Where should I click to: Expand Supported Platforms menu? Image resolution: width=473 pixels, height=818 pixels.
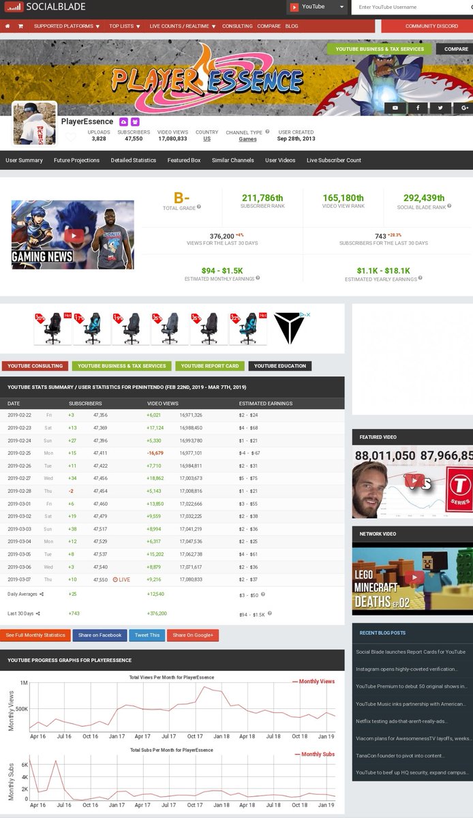click(67, 26)
